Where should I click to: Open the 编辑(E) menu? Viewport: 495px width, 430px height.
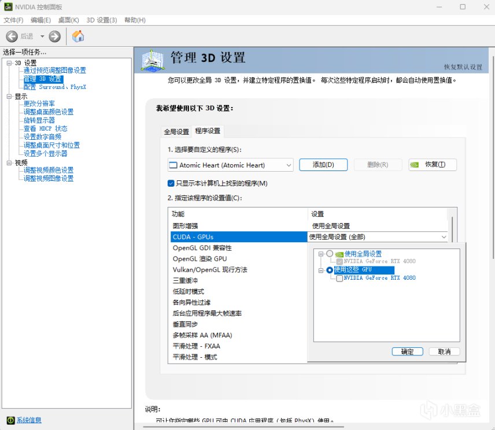click(40, 20)
